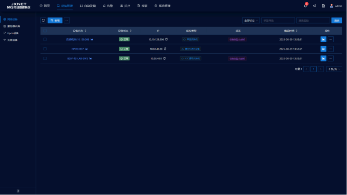The height and width of the screenshot is (195, 347).
Task: Open chart view for NPI133137 row
Action: (323, 49)
